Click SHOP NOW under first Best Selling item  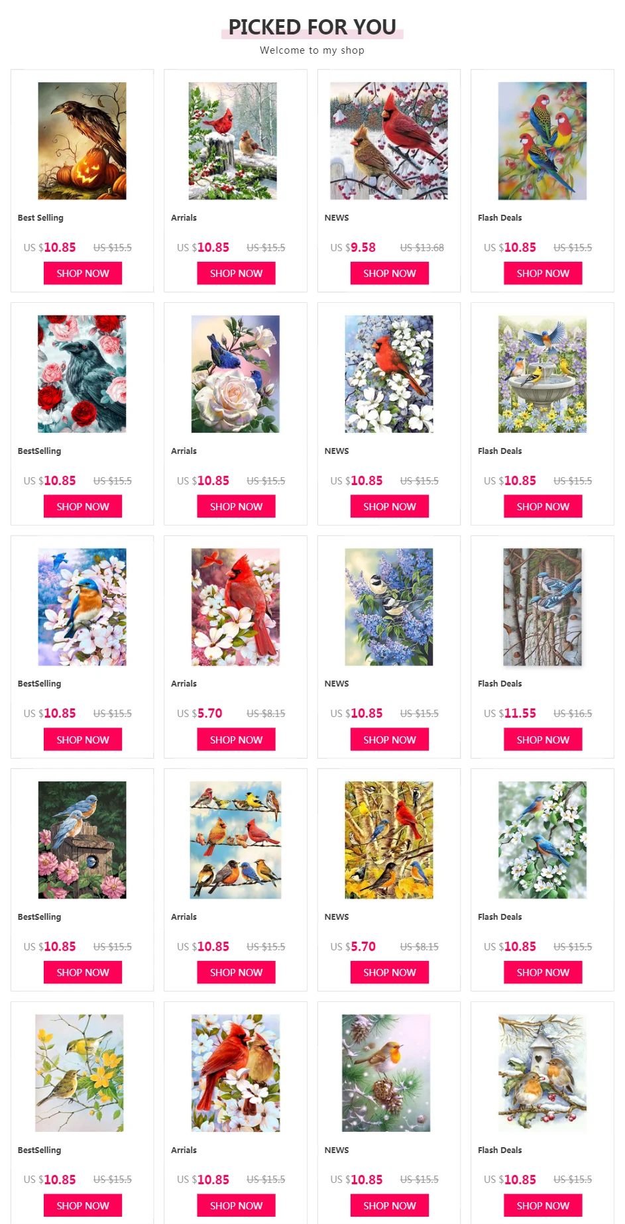[x=83, y=273]
